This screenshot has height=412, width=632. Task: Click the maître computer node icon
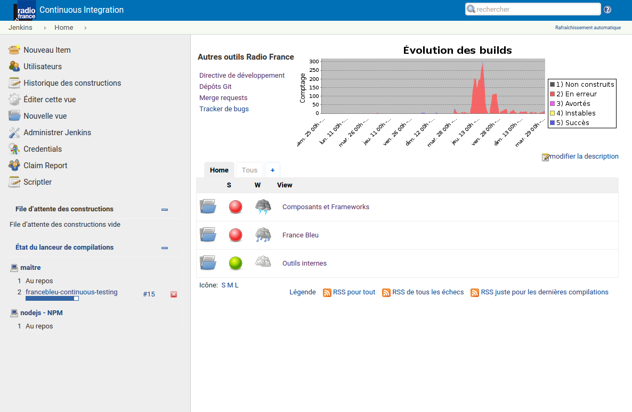(14, 268)
